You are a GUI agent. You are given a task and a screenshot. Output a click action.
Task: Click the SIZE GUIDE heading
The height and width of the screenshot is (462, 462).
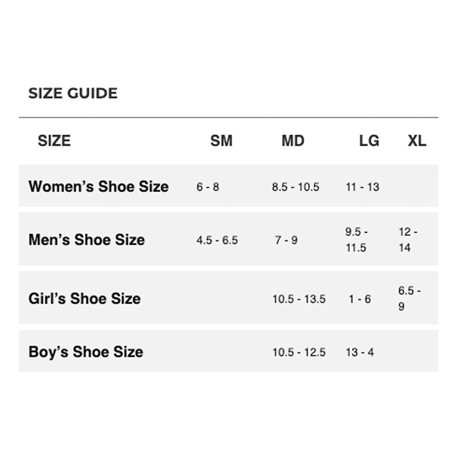click(73, 93)
